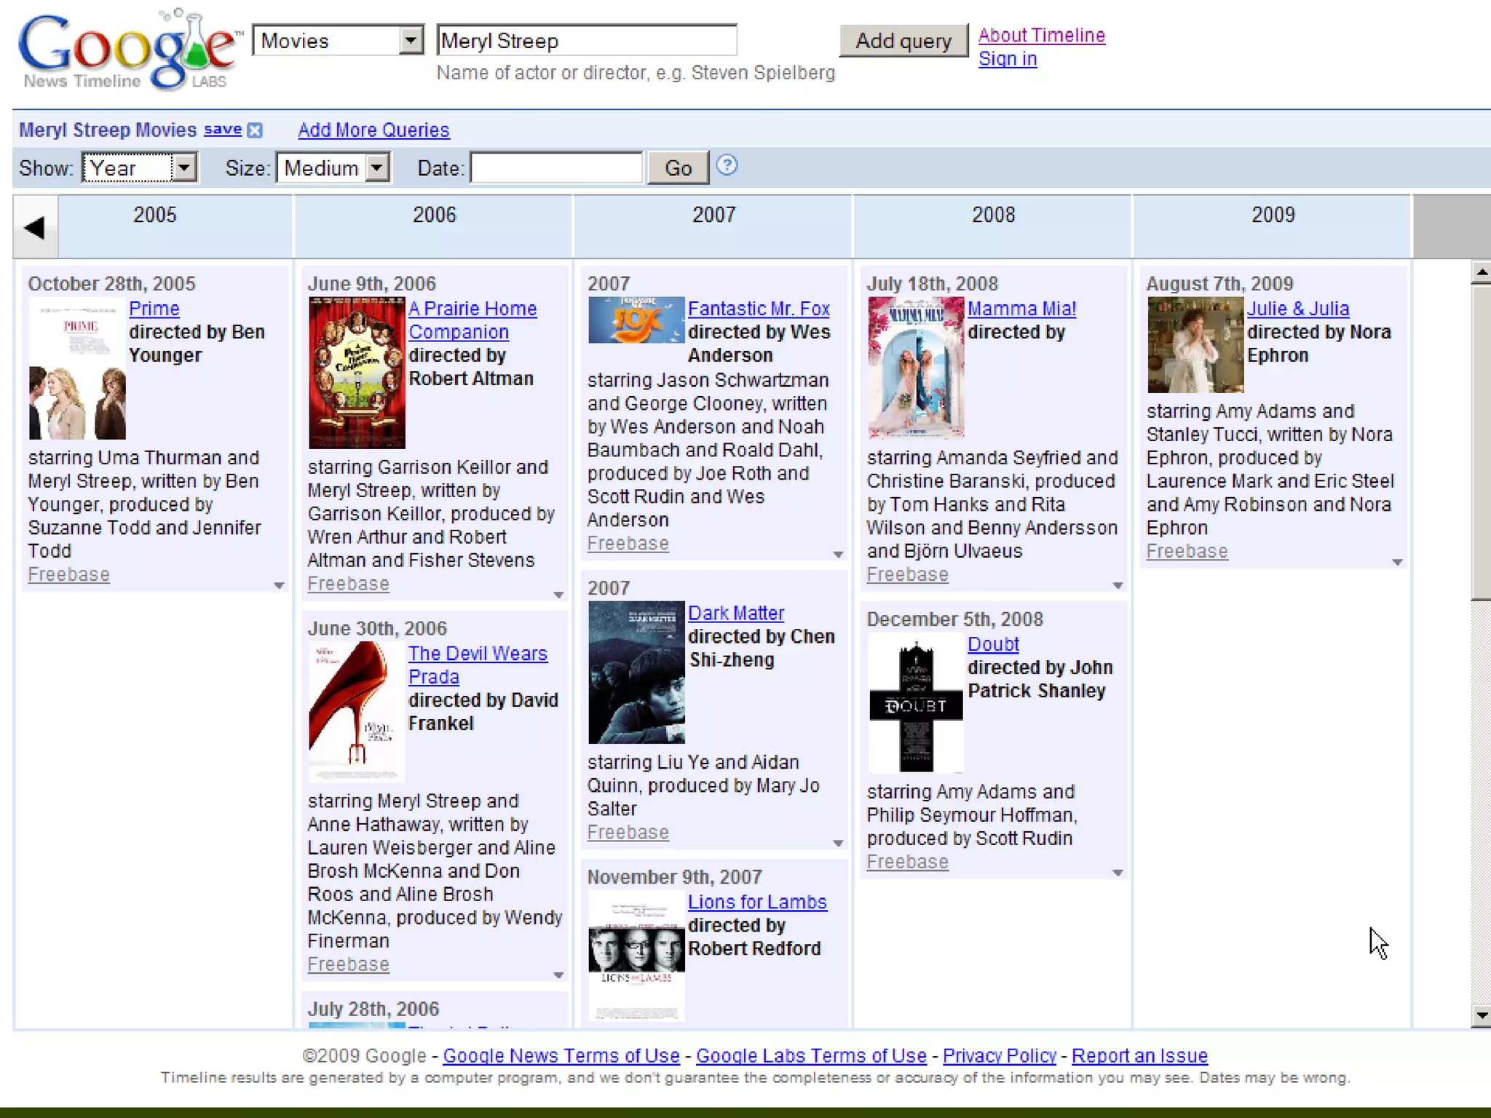Image resolution: width=1491 pixels, height=1118 pixels.
Task: Click the date help question mark icon
Action: pyautogui.click(x=726, y=165)
